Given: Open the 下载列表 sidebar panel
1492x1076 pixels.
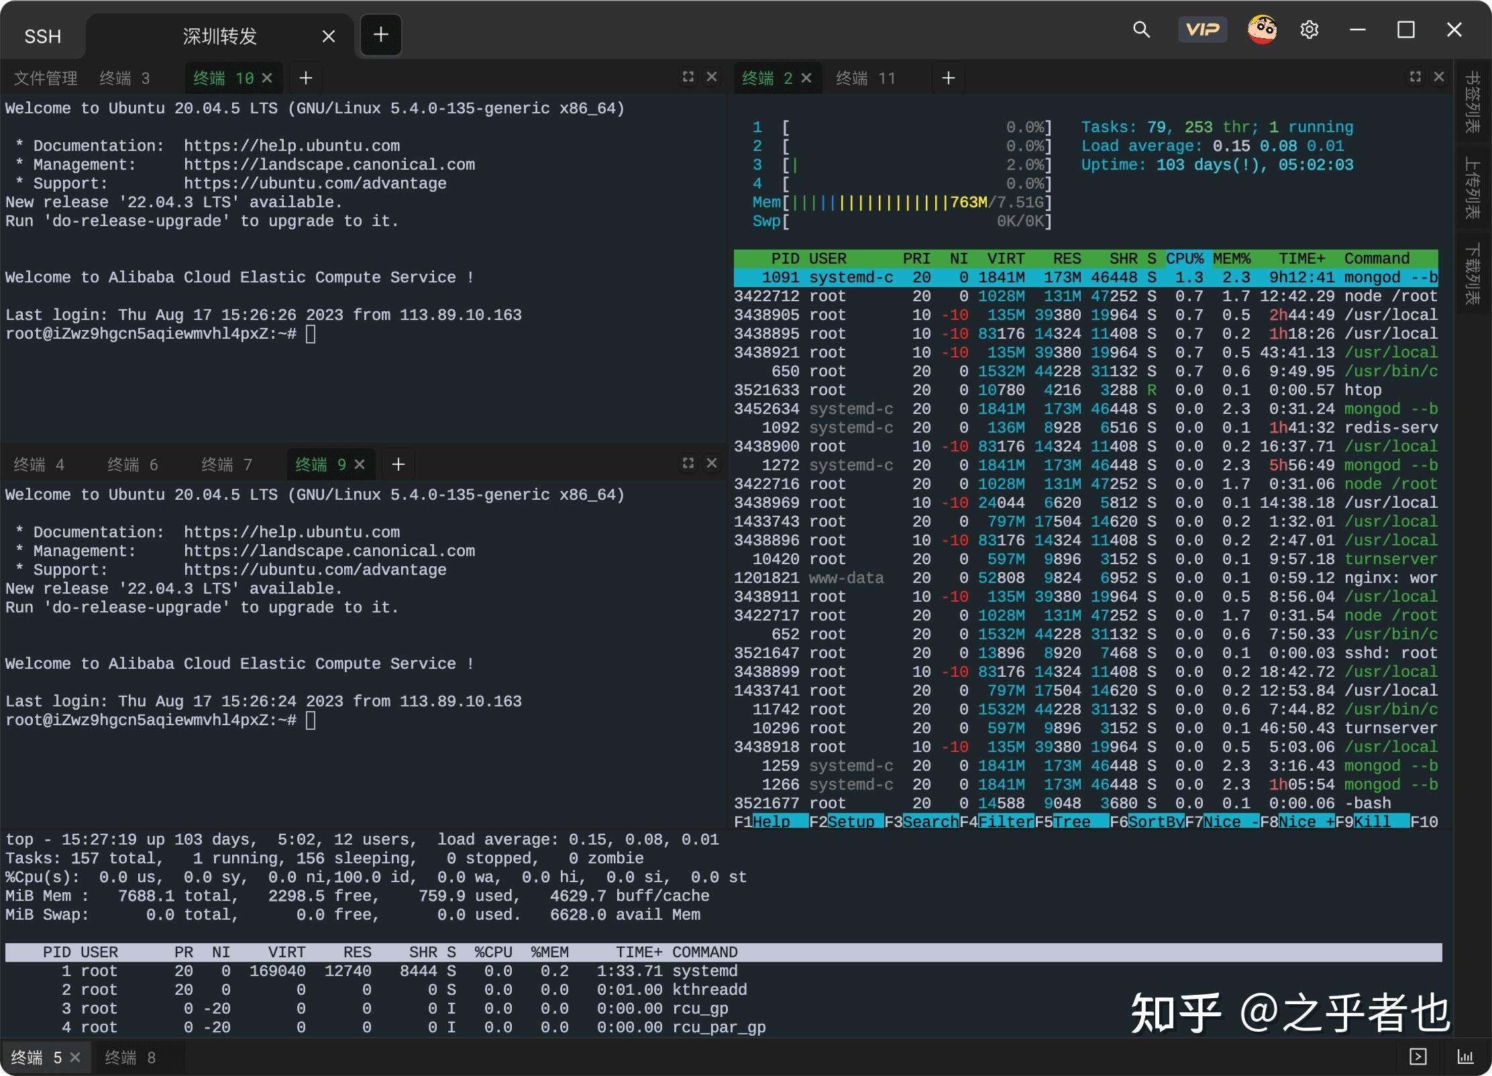Looking at the screenshot, I should click(1473, 274).
